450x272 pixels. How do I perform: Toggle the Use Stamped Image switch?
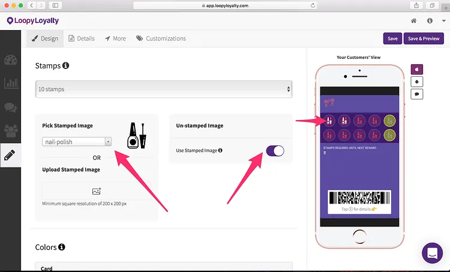(275, 151)
